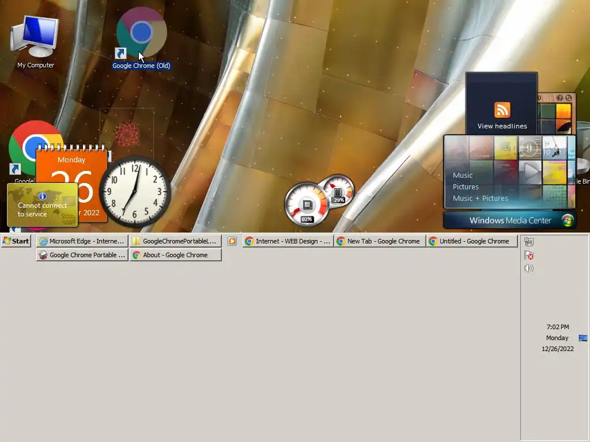Click View headlines in the feed gadget
590x442 pixels.
click(502, 126)
